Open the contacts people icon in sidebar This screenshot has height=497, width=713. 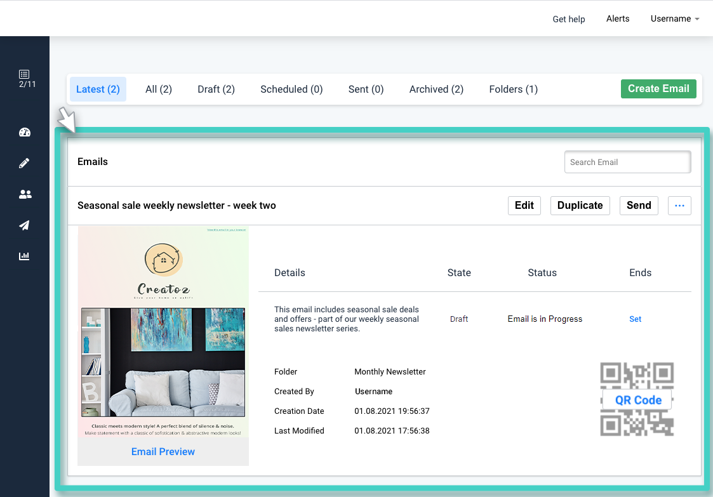pos(25,194)
